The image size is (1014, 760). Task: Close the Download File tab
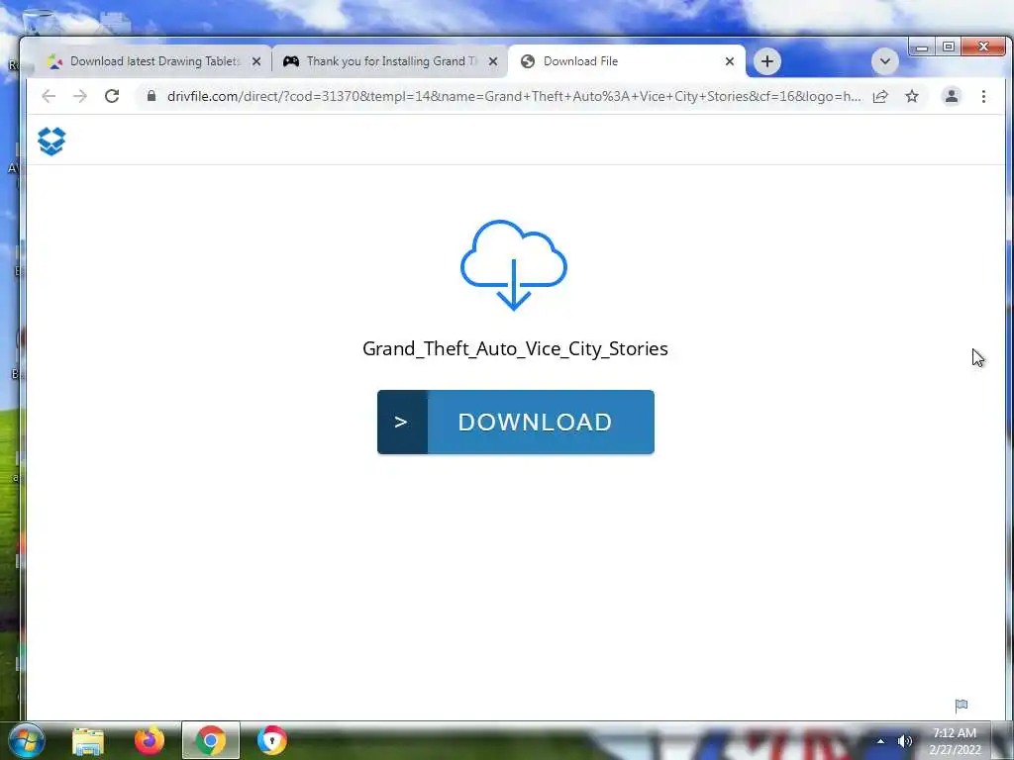tap(730, 61)
